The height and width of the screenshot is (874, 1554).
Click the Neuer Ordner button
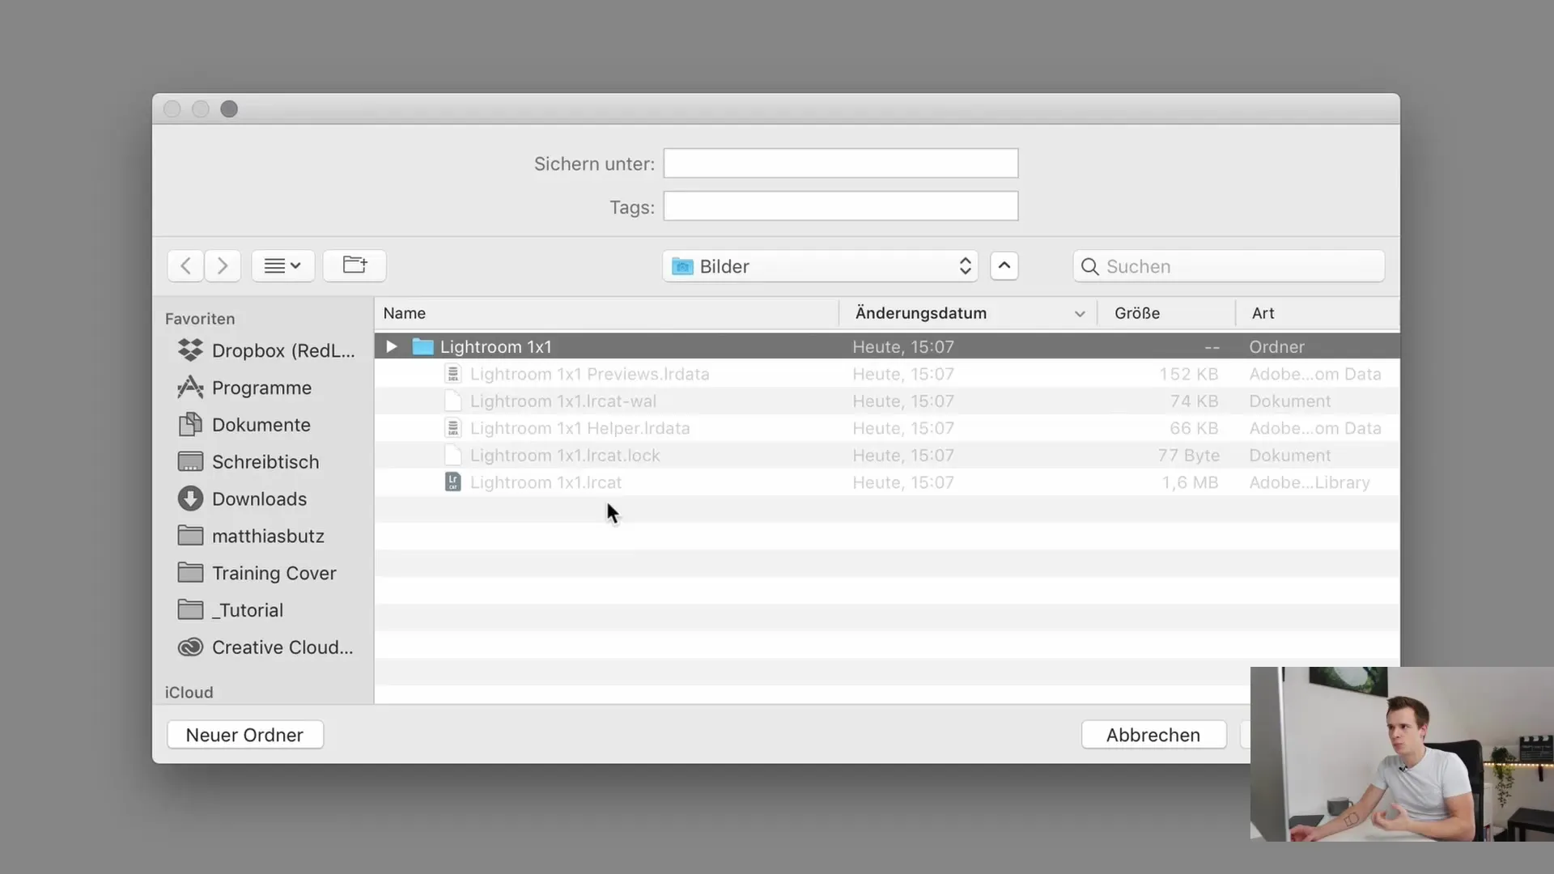pyautogui.click(x=244, y=734)
